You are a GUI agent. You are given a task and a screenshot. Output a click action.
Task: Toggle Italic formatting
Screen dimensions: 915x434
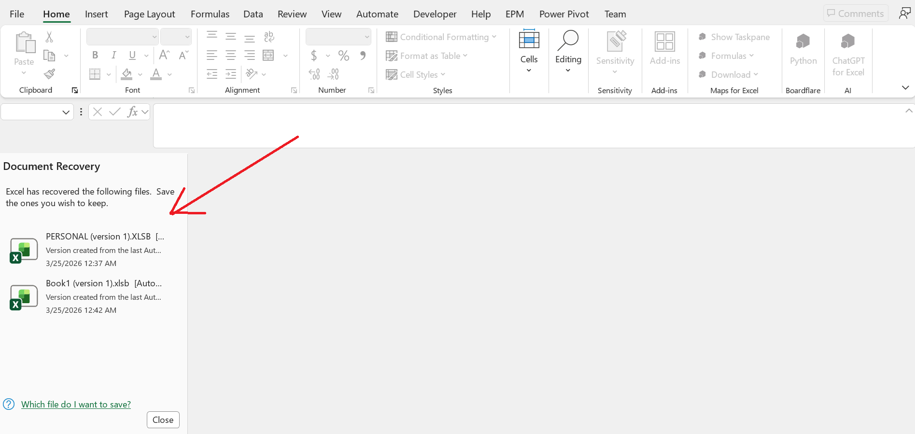tap(114, 55)
